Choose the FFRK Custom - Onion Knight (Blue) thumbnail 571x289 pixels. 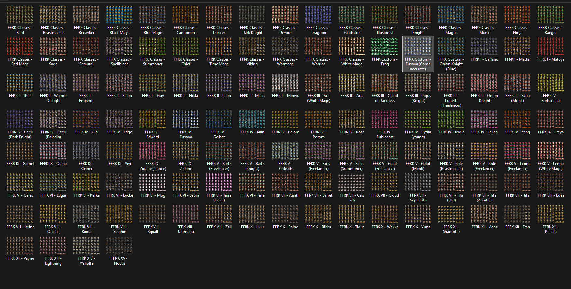[x=451, y=47]
